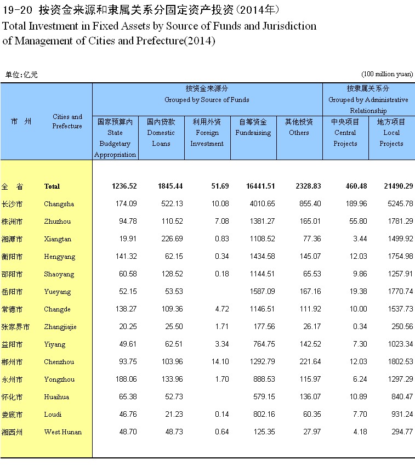This screenshot has width=415, height=476.
Task: Click the '(100 million yuan)' unit label
Action: coord(387,74)
